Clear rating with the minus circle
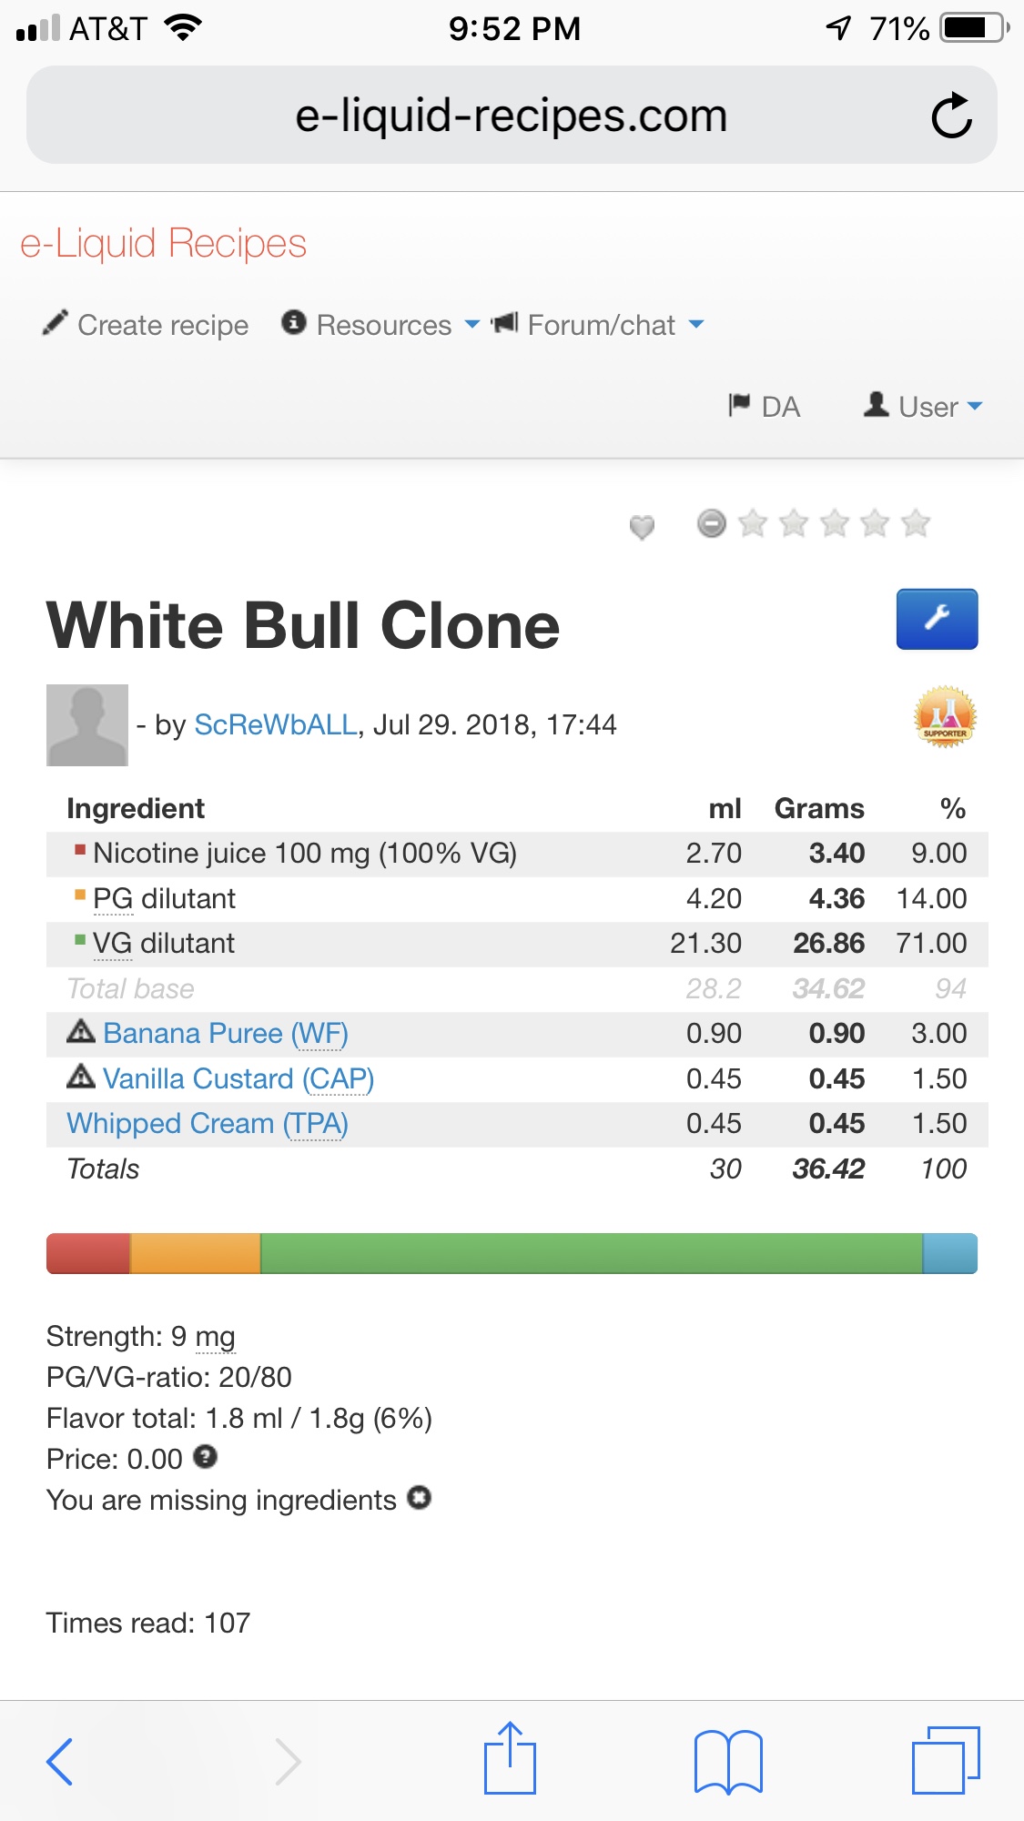 coord(712,523)
